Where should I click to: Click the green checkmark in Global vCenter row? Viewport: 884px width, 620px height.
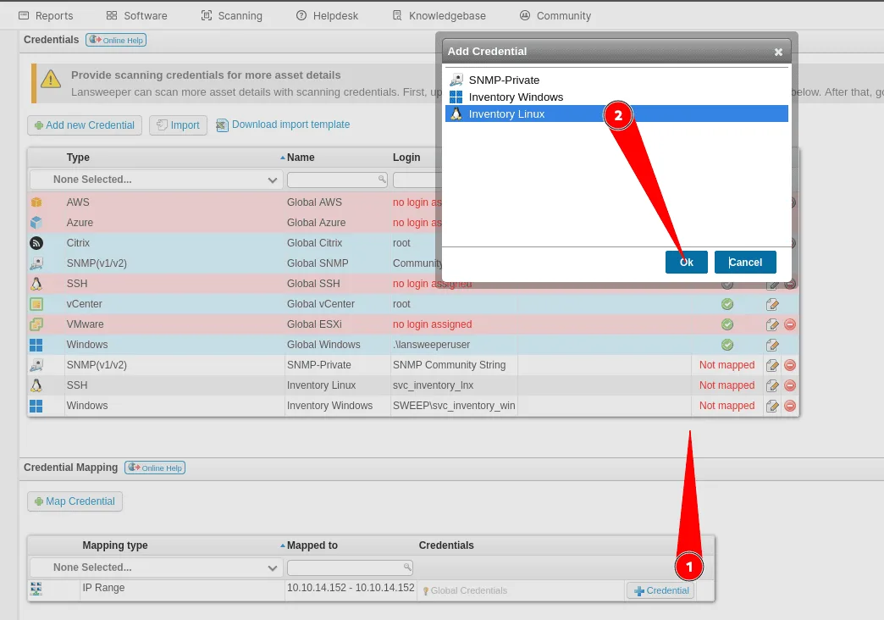(x=727, y=304)
